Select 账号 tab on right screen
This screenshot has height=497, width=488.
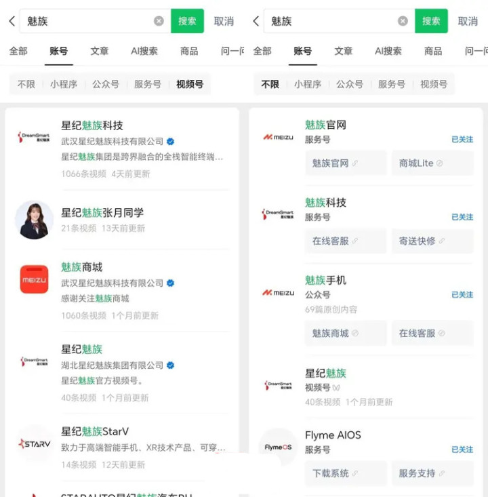[x=302, y=51]
